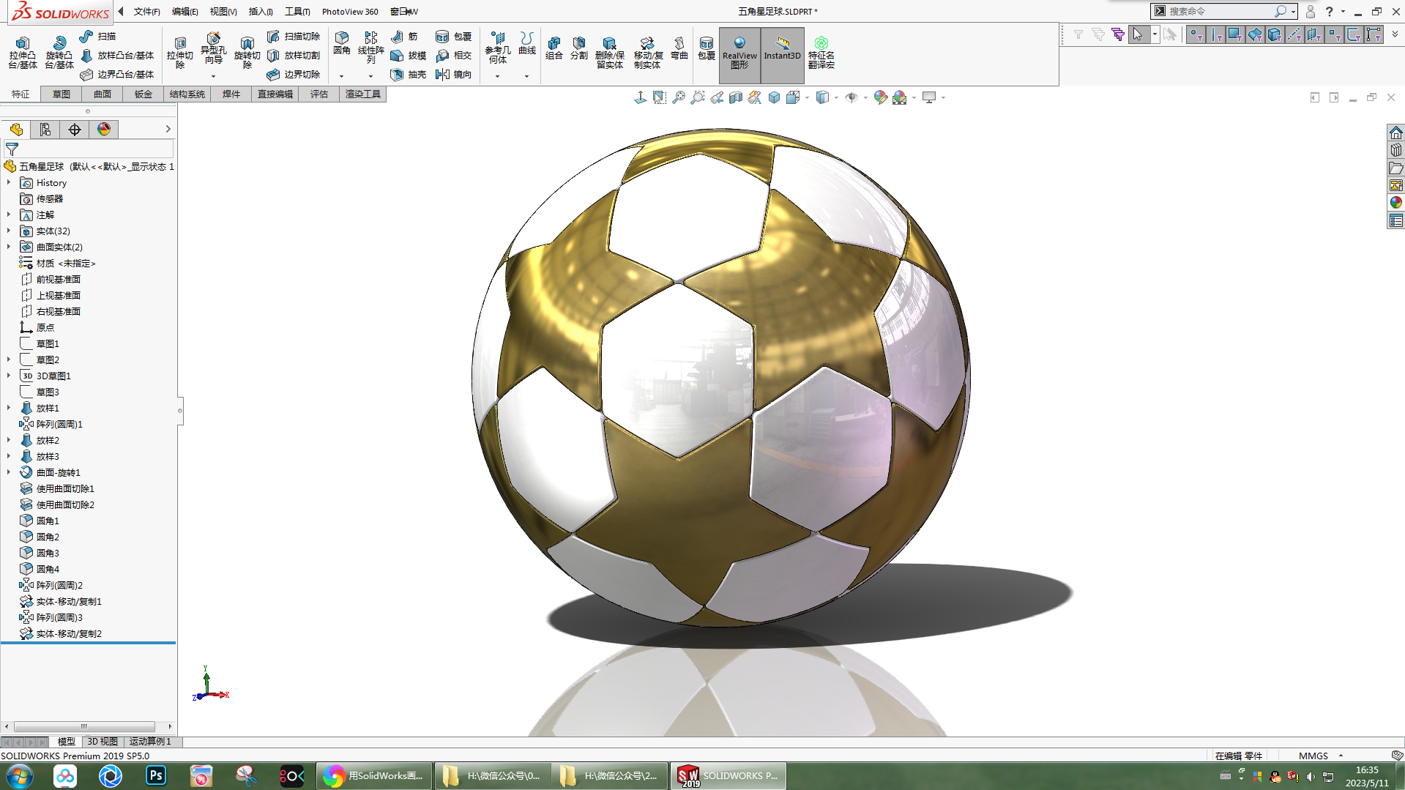This screenshot has width=1405, height=790.
Task: Click the feature tree horizontal scrollbar
Action: click(84, 726)
